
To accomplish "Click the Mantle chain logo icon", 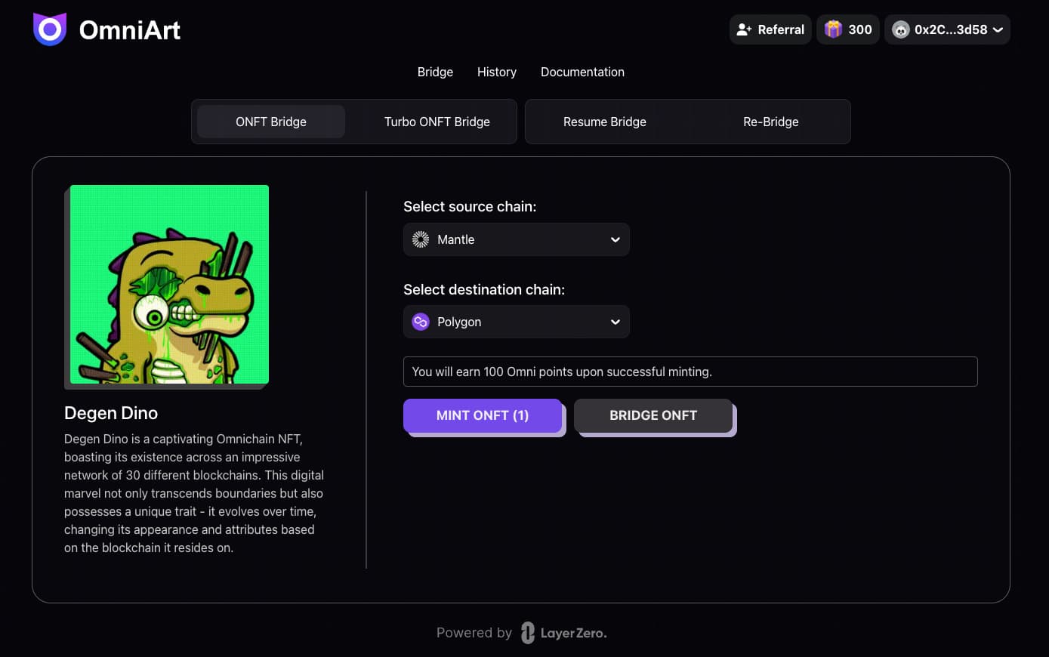I will pyautogui.click(x=421, y=239).
